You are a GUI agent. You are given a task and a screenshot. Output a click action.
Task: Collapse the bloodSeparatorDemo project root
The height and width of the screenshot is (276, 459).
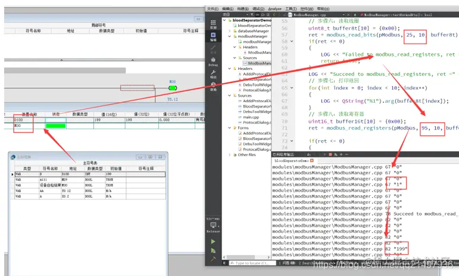(x=224, y=20)
